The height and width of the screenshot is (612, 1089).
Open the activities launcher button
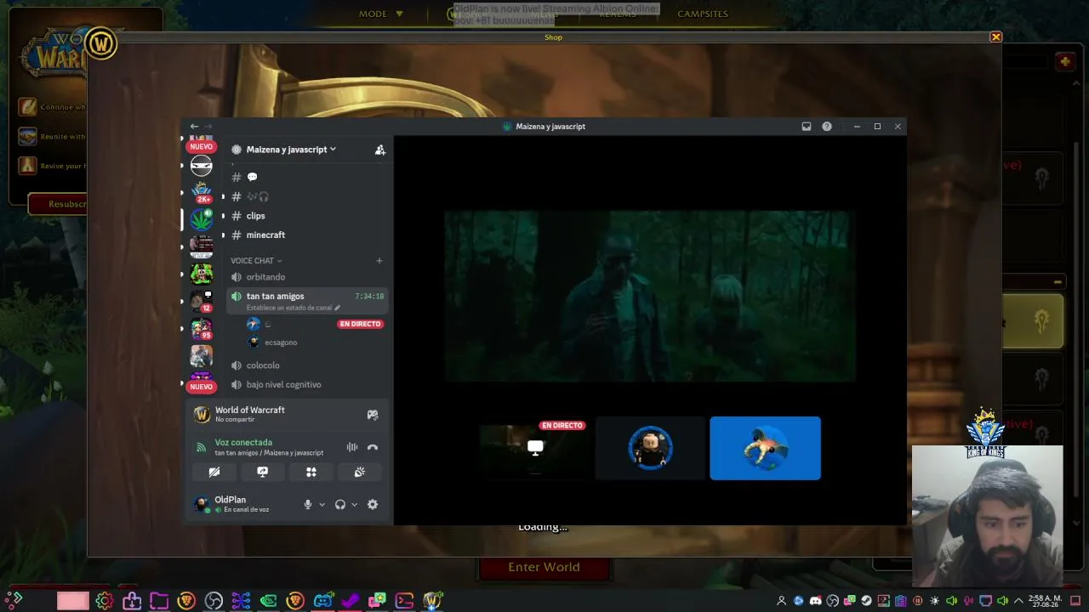[x=311, y=473]
